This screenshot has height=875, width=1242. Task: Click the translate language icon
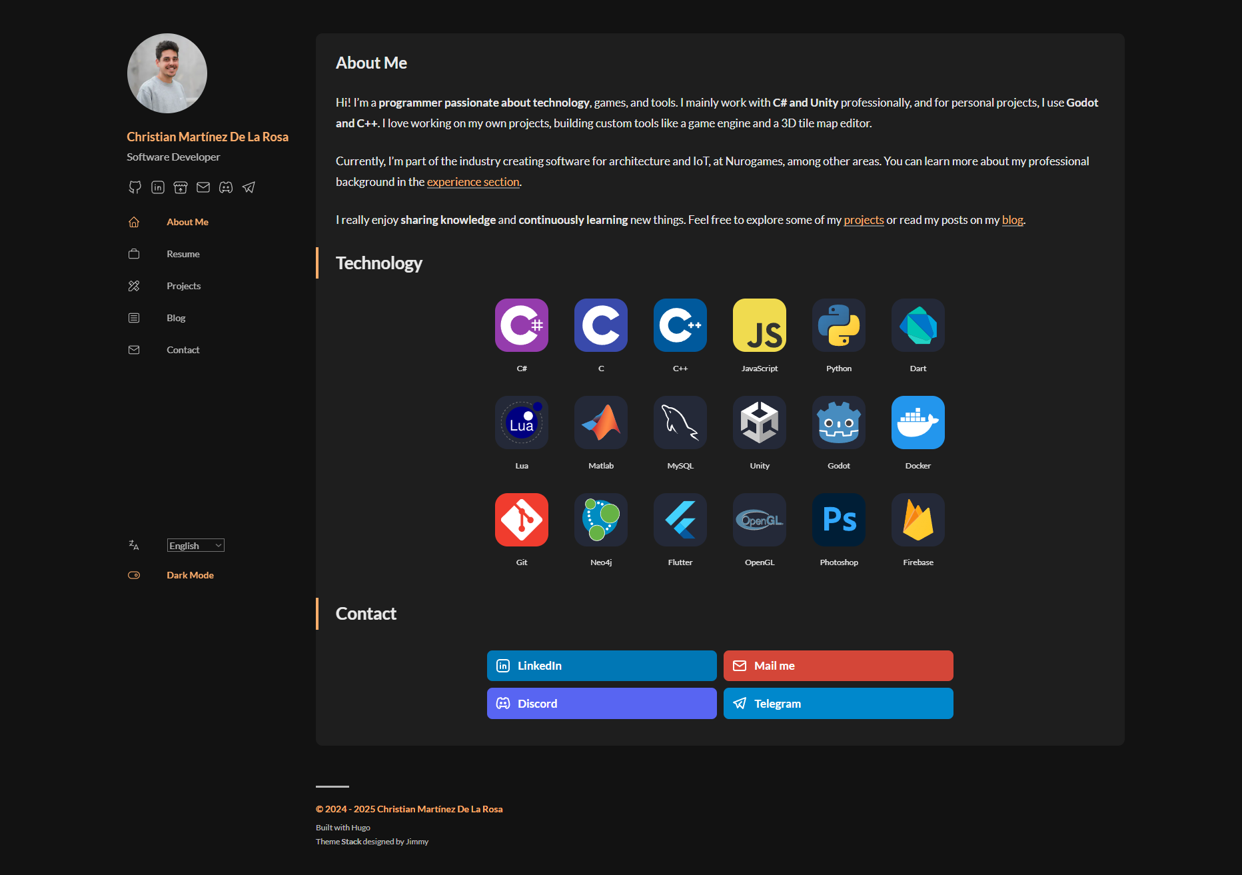(x=134, y=545)
